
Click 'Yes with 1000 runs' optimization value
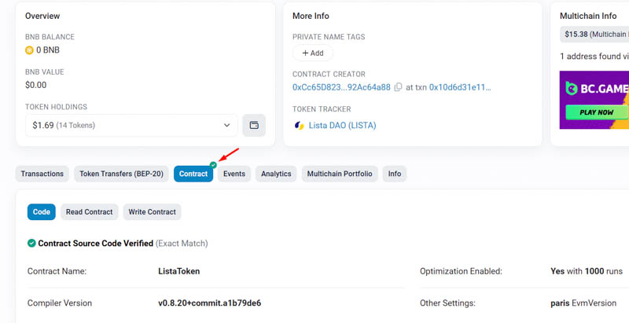pyautogui.click(x=587, y=271)
